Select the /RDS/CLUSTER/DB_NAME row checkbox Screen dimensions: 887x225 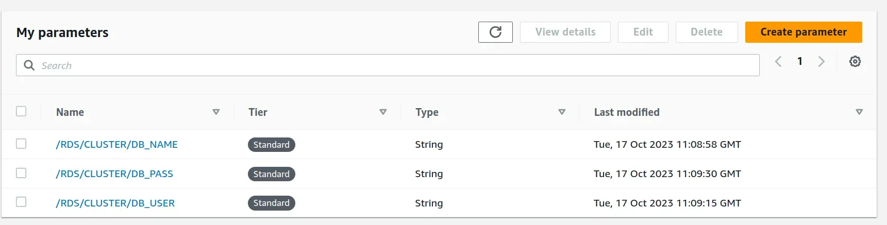point(21,144)
